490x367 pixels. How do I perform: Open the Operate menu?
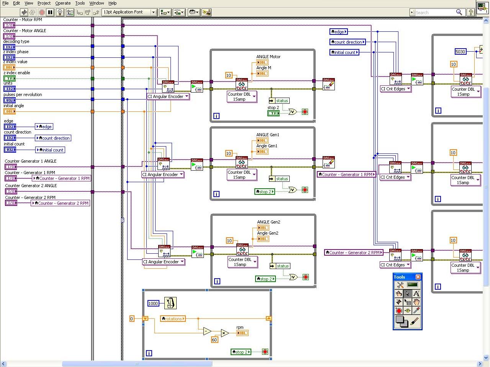pyautogui.click(x=63, y=3)
